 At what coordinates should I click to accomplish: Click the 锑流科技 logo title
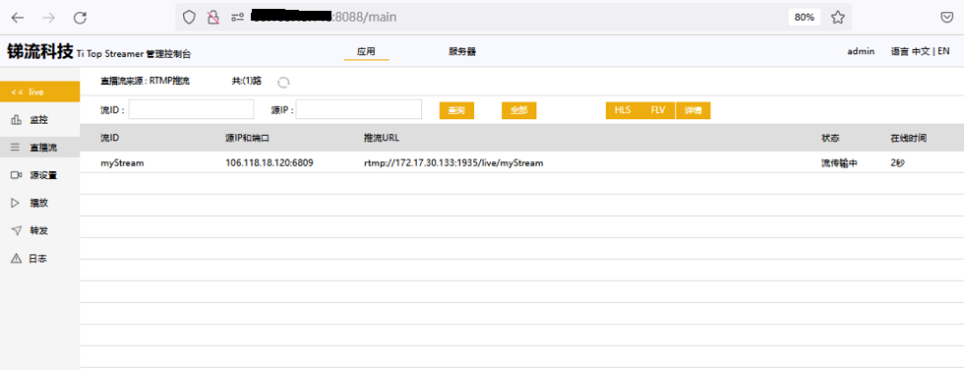pos(40,51)
